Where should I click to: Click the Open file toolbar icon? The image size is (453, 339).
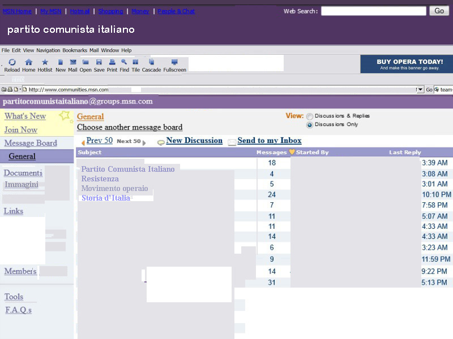[x=86, y=62]
